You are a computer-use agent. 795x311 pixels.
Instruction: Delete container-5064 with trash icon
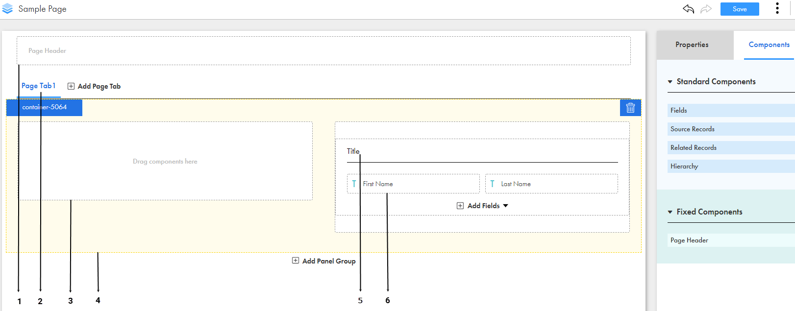click(x=630, y=108)
